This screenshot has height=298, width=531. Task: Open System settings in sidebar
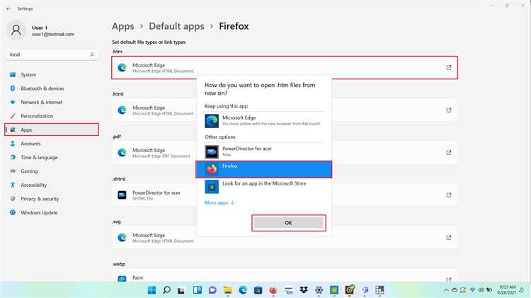(52, 74)
